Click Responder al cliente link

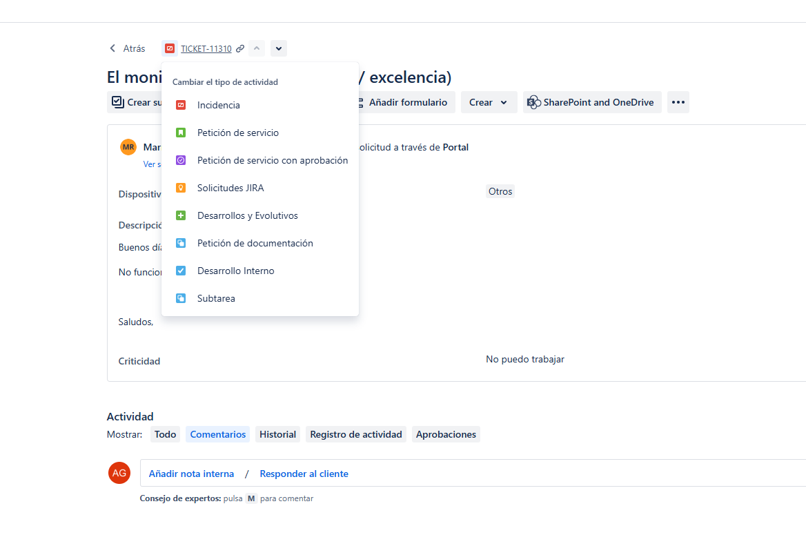pos(304,474)
